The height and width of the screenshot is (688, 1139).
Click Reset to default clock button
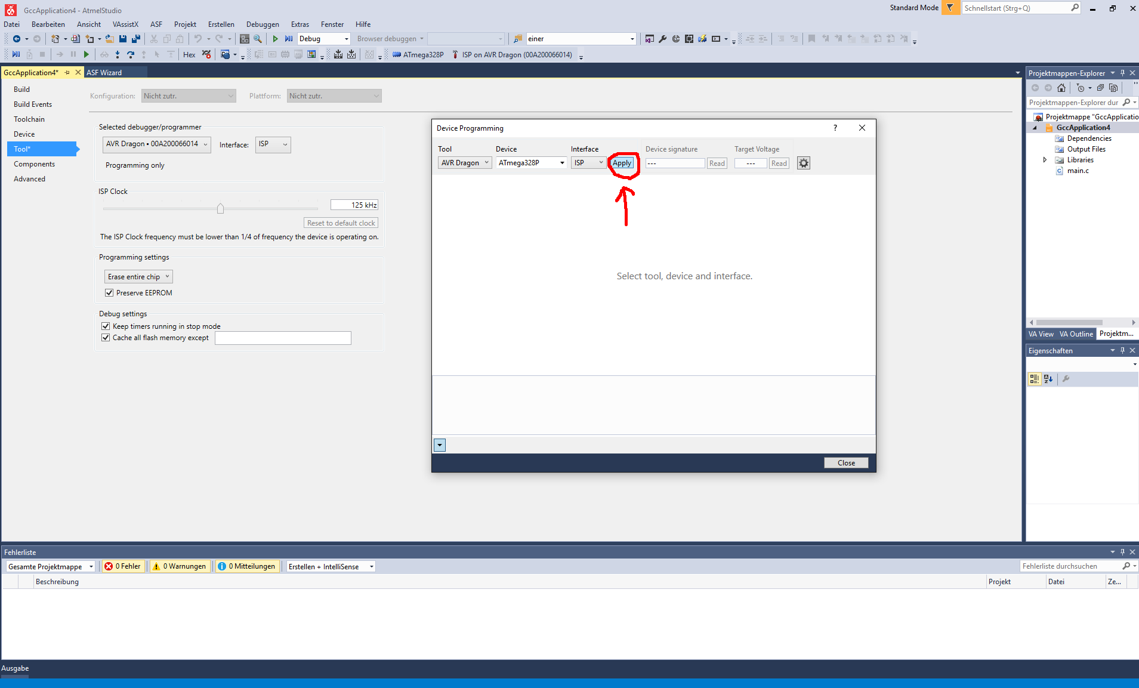[x=341, y=223]
